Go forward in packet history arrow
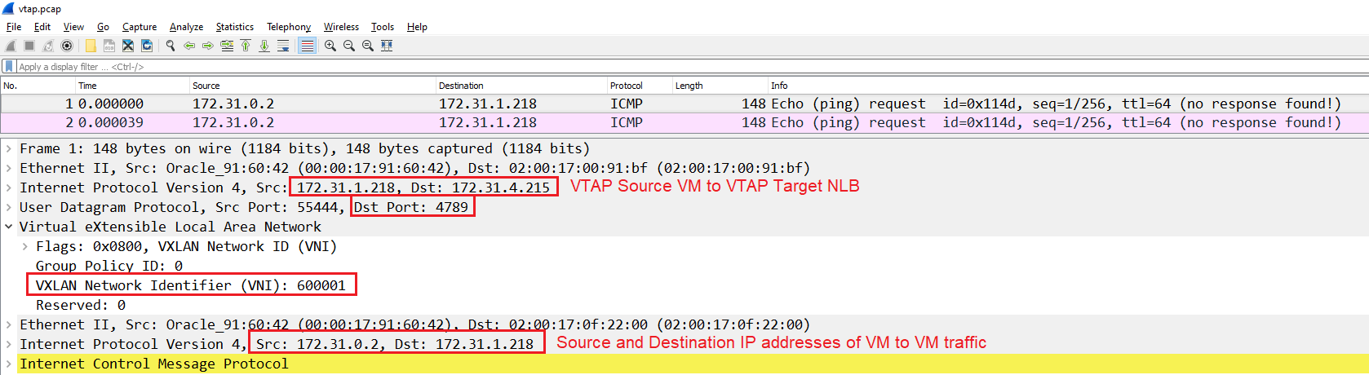 click(208, 46)
